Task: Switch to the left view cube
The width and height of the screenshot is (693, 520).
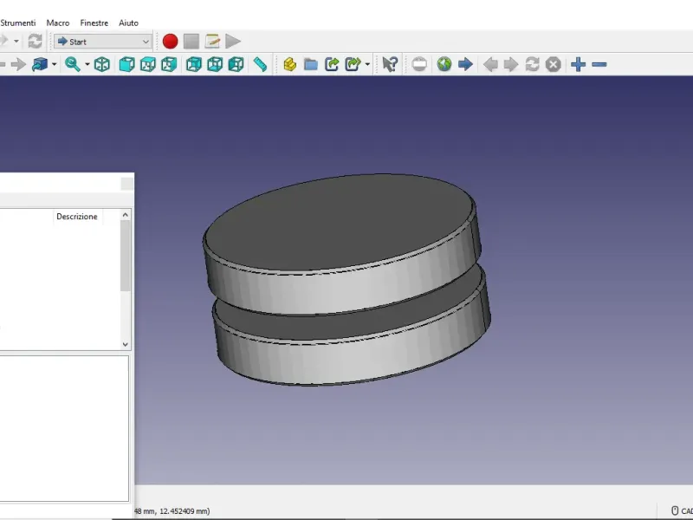Action: pos(236,64)
